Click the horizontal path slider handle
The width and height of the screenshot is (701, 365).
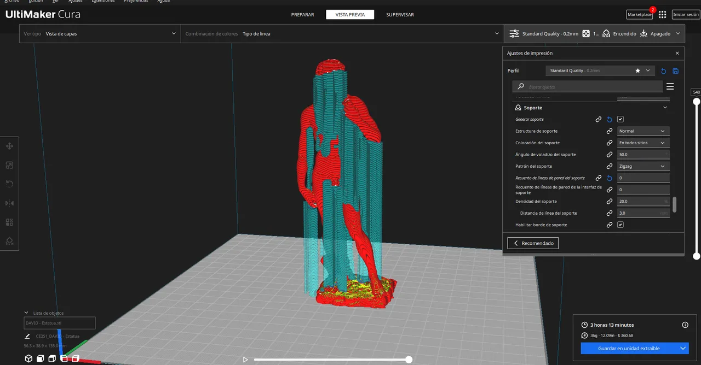(x=409, y=360)
